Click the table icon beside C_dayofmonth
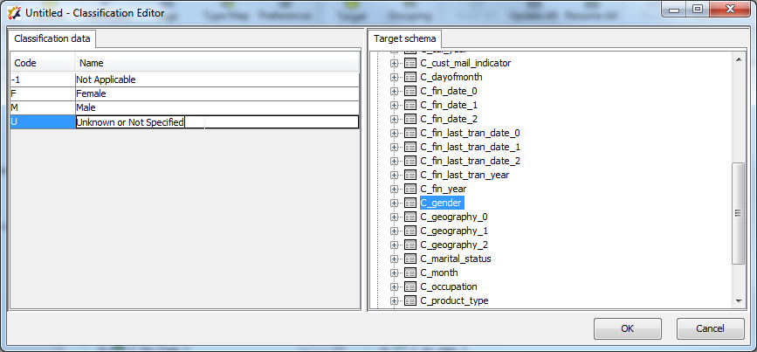Viewport: 757px width, 352px height. 410,77
